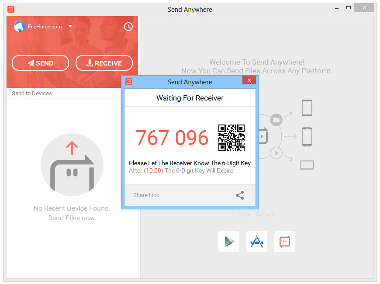Click the FileHorse horse avatar
This screenshot has width=380, height=284.
coord(20,27)
